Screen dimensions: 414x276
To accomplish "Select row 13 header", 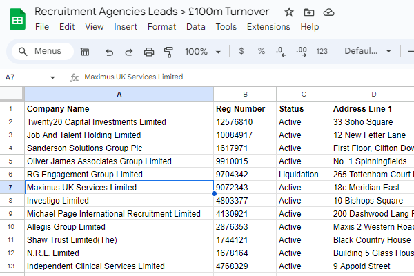I will click(x=12, y=266).
